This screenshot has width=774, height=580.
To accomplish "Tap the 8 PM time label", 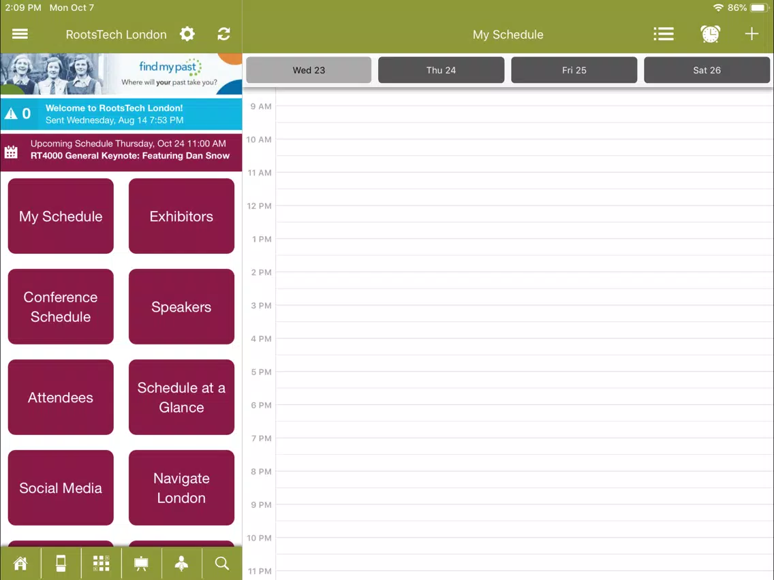I will [261, 472].
